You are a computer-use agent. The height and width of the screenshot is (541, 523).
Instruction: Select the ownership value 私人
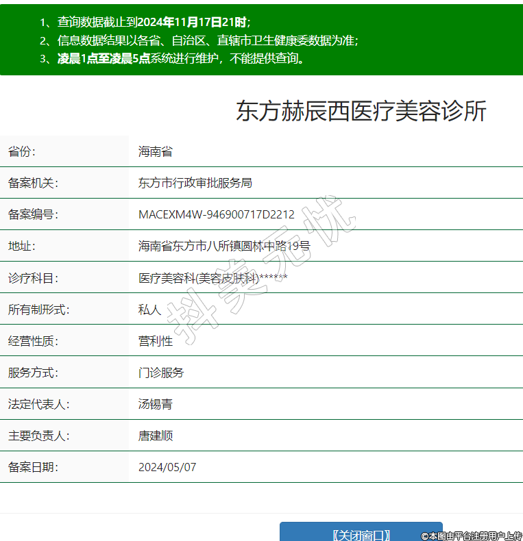[149, 310]
